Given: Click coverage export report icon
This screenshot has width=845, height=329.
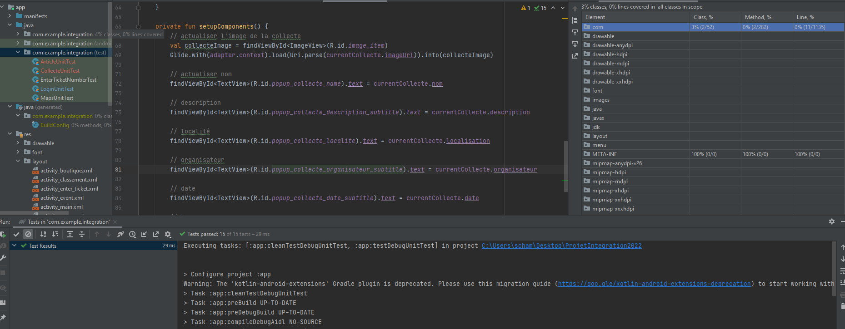Looking at the screenshot, I should pos(575,56).
